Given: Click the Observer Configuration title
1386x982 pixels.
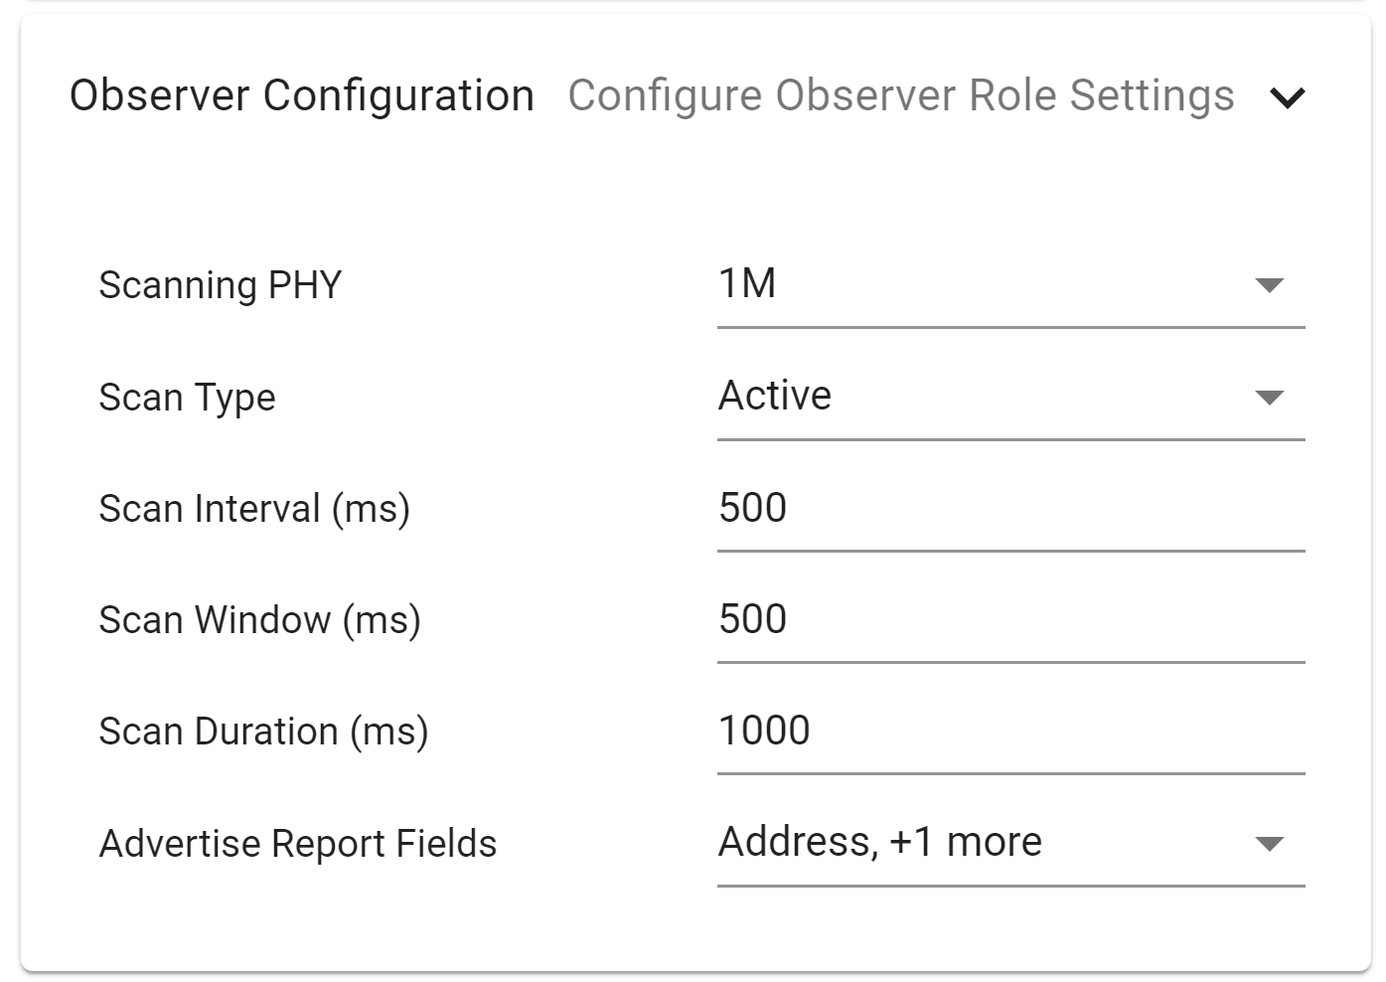Looking at the screenshot, I should tap(301, 95).
